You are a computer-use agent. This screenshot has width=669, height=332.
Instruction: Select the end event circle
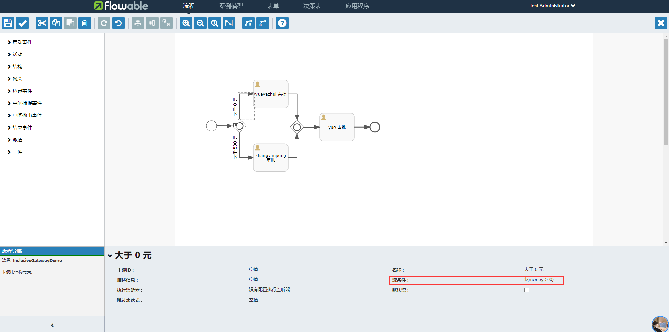pyautogui.click(x=375, y=127)
